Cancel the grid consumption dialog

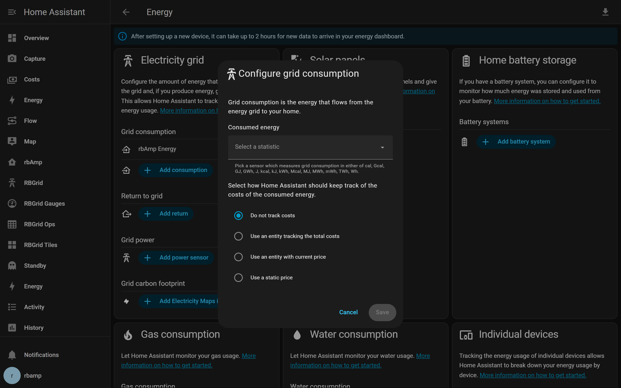click(348, 312)
